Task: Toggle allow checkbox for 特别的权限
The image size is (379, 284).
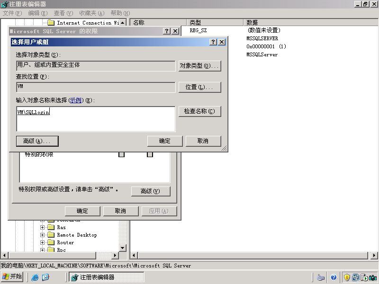Action: tap(121, 155)
